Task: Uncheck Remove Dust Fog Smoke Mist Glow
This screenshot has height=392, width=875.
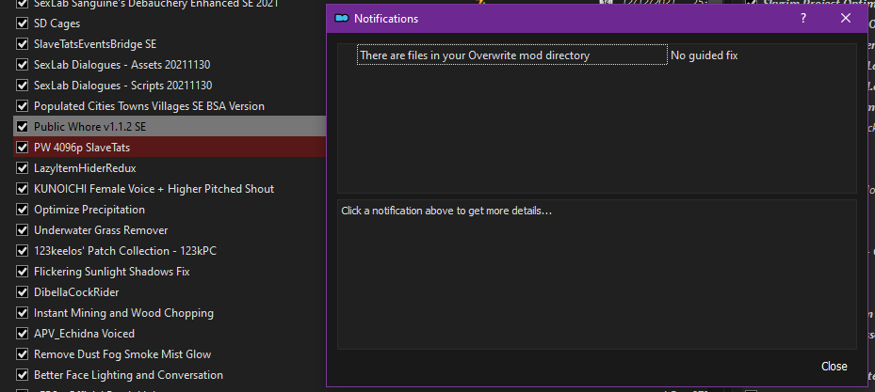Action: point(23,354)
